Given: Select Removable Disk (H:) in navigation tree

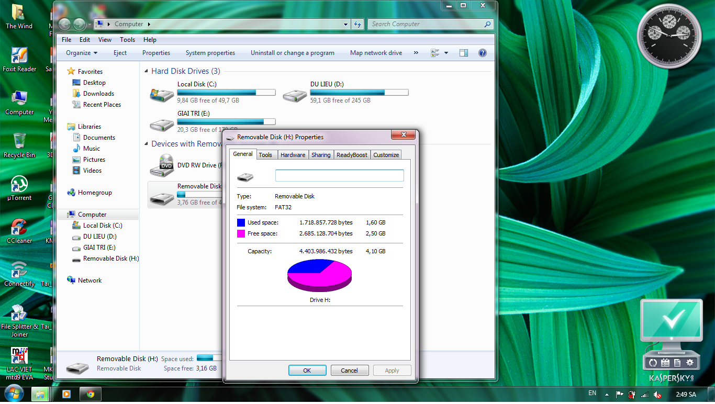Looking at the screenshot, I should click(x=111, y=259).
